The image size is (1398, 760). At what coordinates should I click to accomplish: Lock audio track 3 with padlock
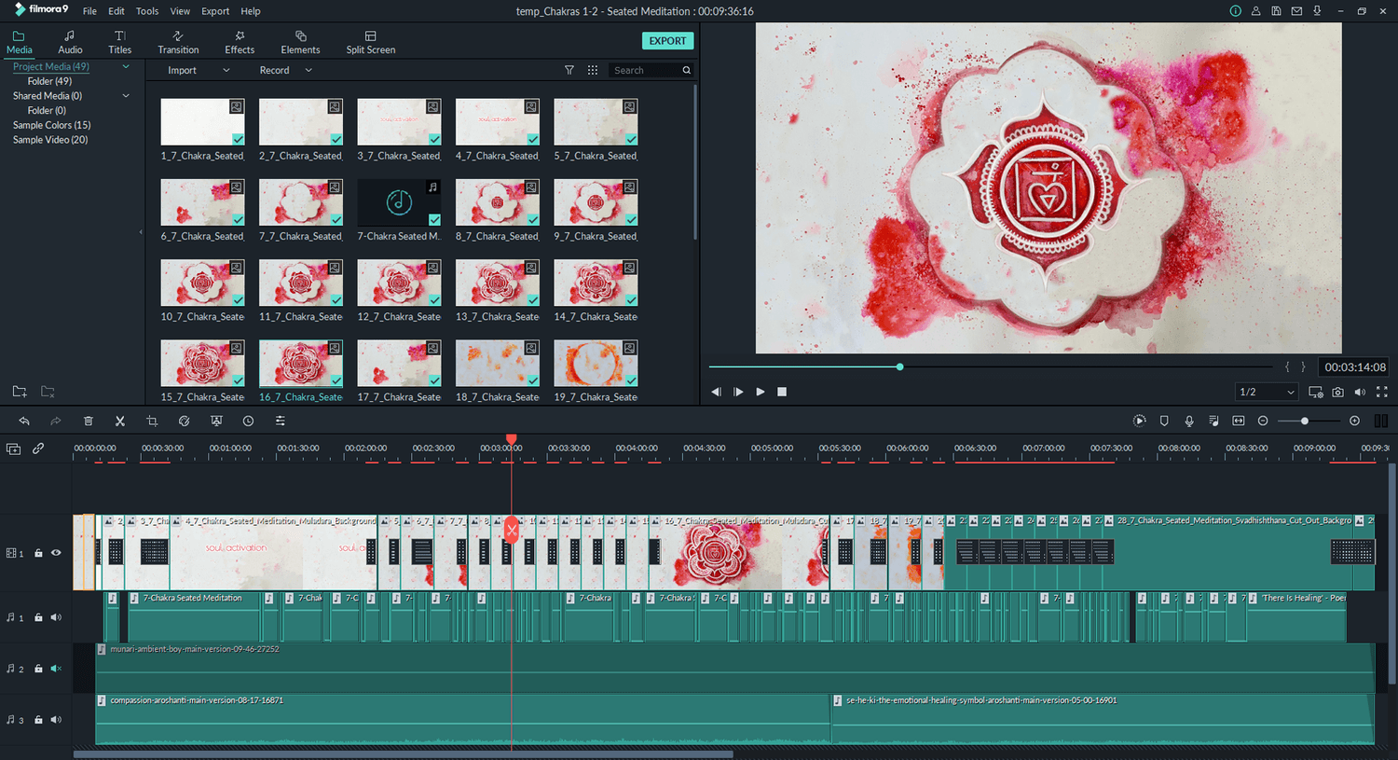[x=38, y=720]
